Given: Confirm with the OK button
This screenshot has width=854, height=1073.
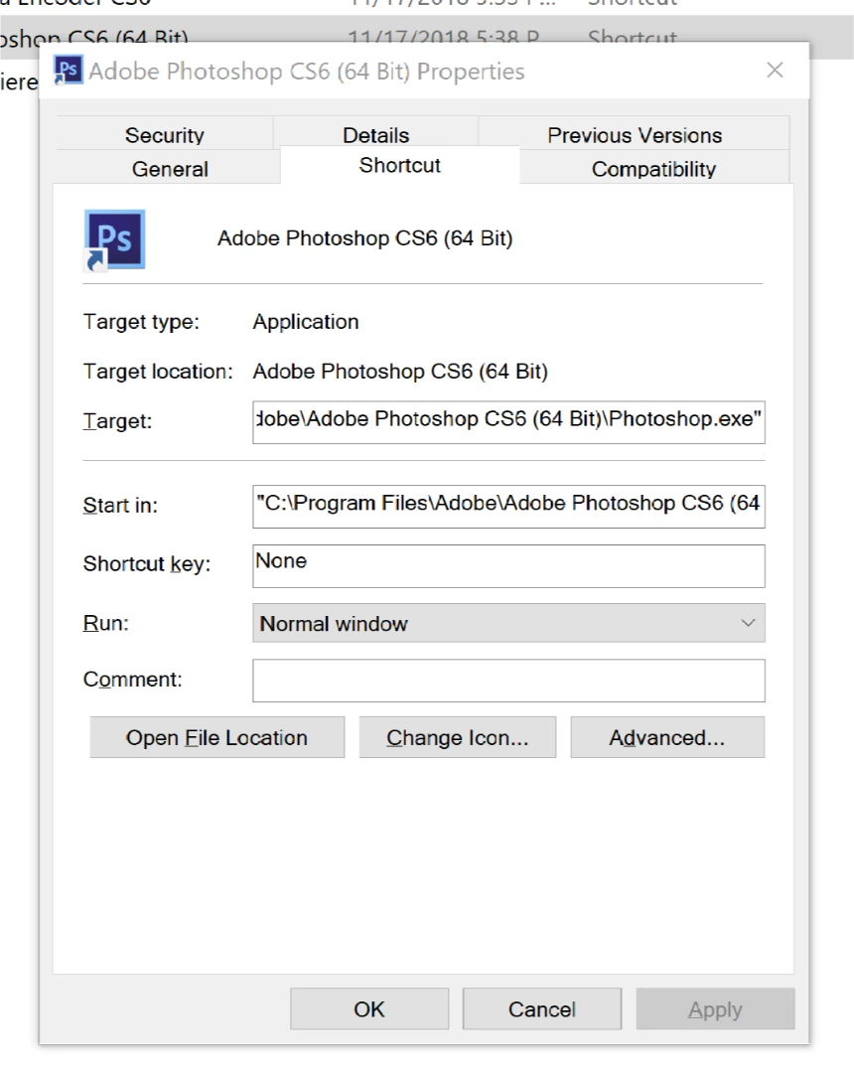Looking at the screenshot, I should coord(369,1008).
